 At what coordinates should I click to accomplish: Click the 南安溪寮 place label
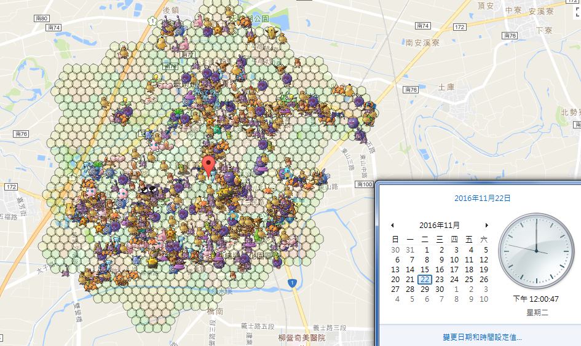click(422, 43)
